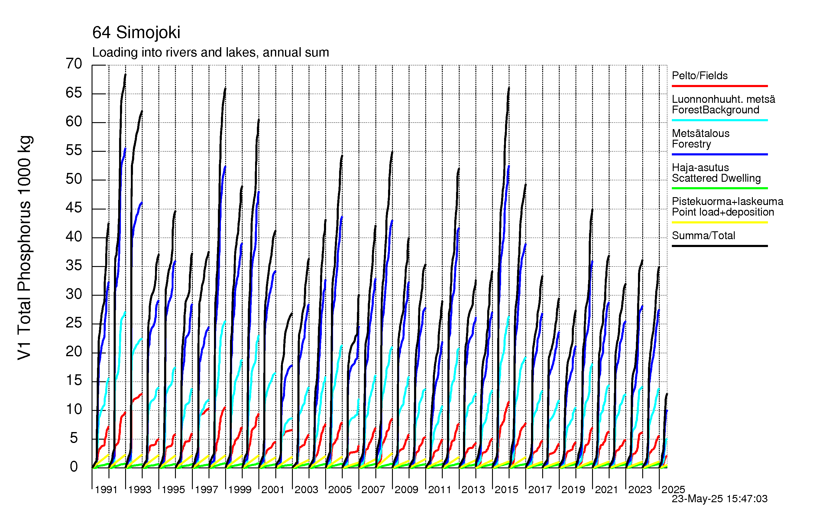Click the x-axis year label 1999
Image resolution: width=816 pixels, height=514 pixels.
point(240,490)
